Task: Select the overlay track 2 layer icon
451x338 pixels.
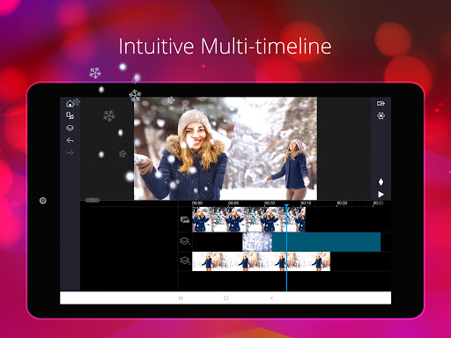Action: (x=185, y=261)
